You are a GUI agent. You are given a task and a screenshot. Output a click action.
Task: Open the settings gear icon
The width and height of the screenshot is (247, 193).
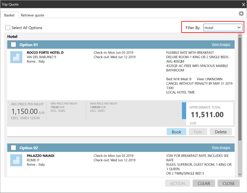click(x=241, y=14)
